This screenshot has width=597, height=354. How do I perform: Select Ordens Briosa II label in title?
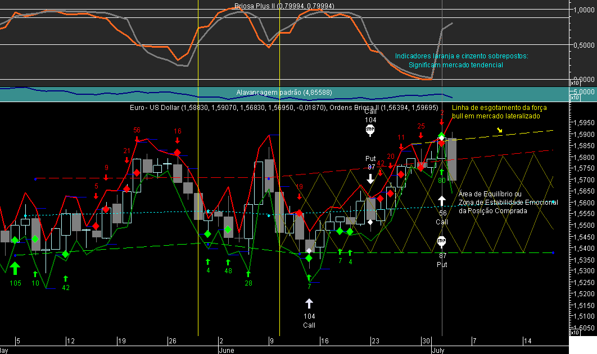click(384, 108)
